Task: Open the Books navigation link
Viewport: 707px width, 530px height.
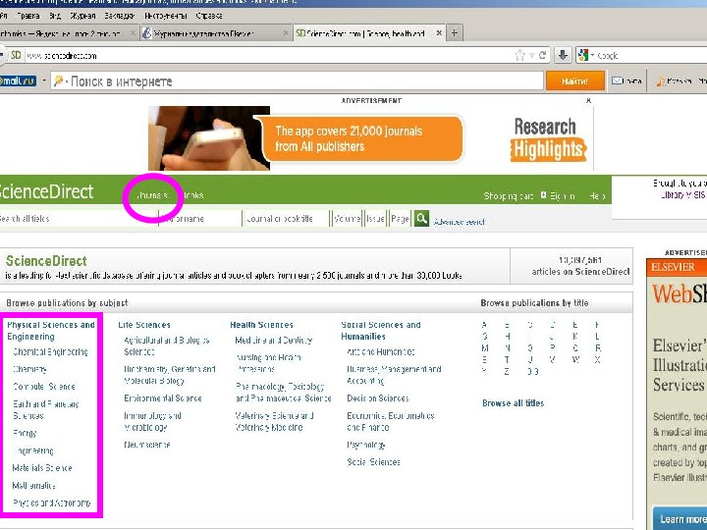Action: [193, 195]
